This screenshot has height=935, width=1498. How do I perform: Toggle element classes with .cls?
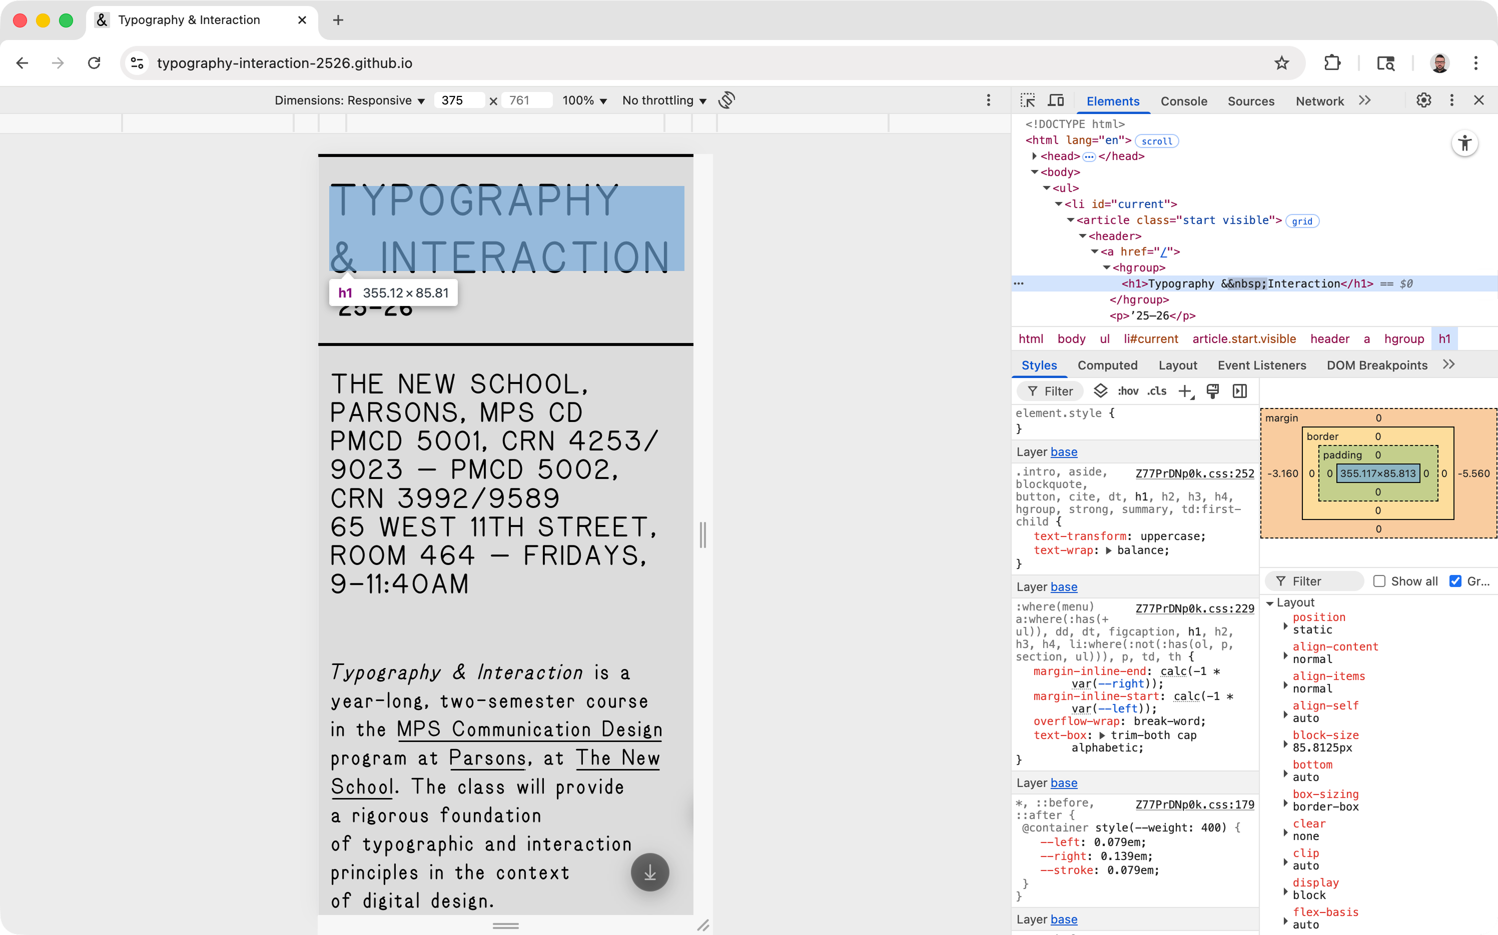pyautogui.click(x=1156, y=391)
